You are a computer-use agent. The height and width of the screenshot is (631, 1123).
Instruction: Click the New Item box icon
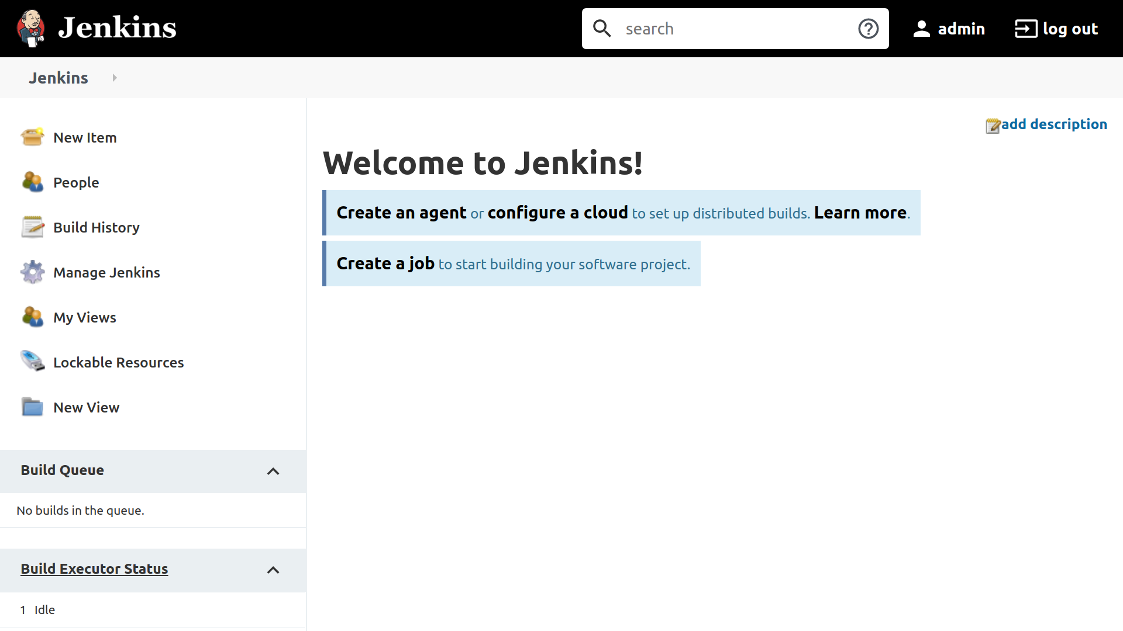coord(32,137)
